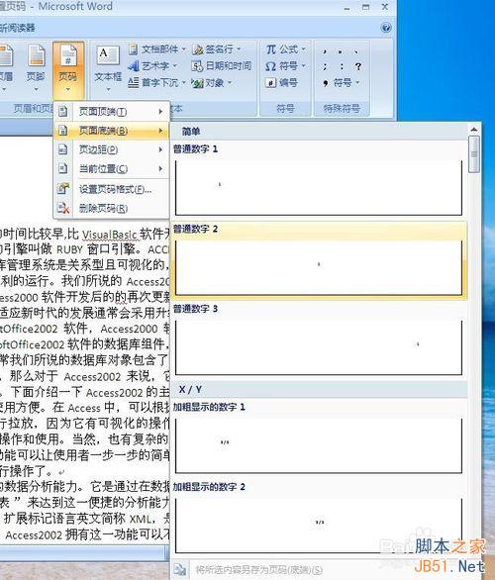Select 删除页码(R) to remove page numbers

112,208
